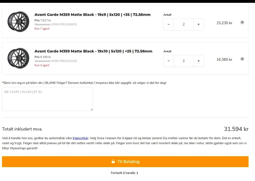Decrease quantity of 19x10 wheel
This screenshot has width=255, height=181.
pyautogui.click(x=169, y=61)
